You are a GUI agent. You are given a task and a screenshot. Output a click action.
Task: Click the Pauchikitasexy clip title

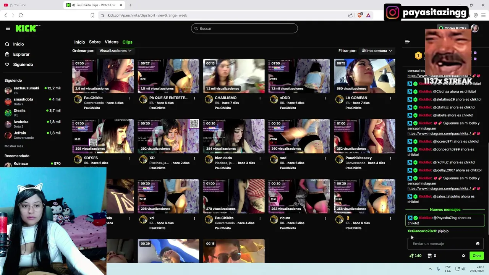click(x=358, y=158)
